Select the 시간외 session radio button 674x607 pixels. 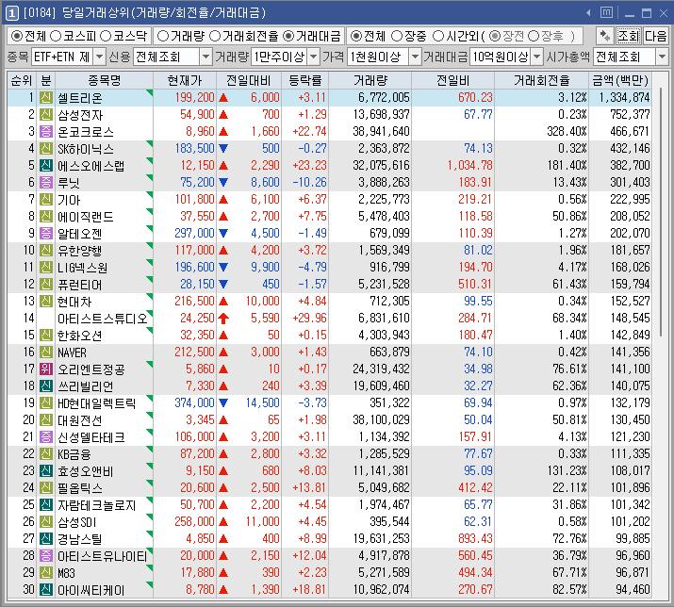tap(437, 36)
